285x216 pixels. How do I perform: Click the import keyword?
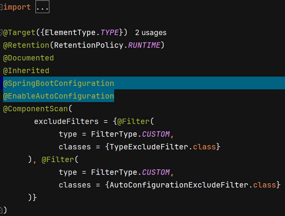[x=17, y=7]
